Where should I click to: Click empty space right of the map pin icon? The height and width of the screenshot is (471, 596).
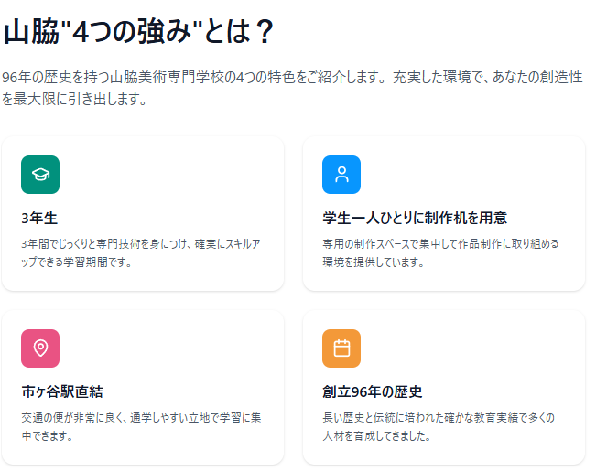(x=165, y=348)
